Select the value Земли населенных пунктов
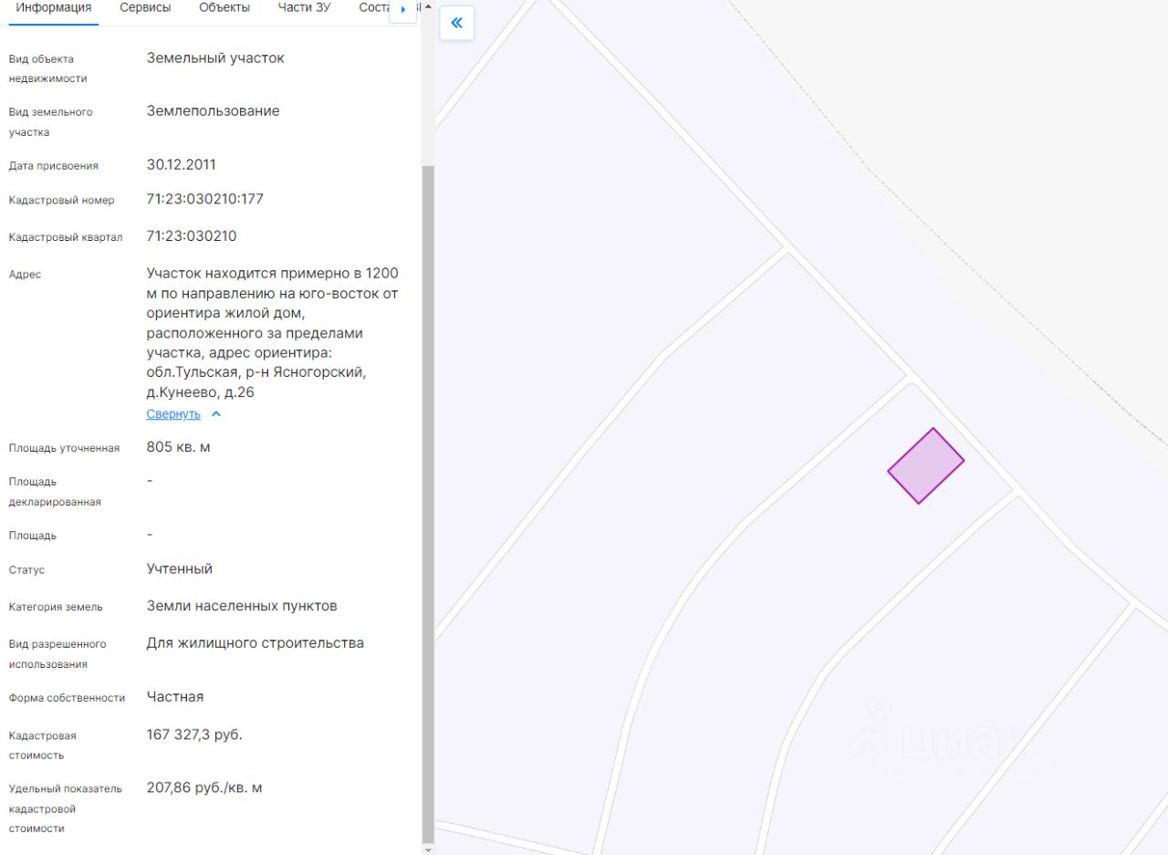The width and height of the screenshot is (1168, 855). coord(242,606)
